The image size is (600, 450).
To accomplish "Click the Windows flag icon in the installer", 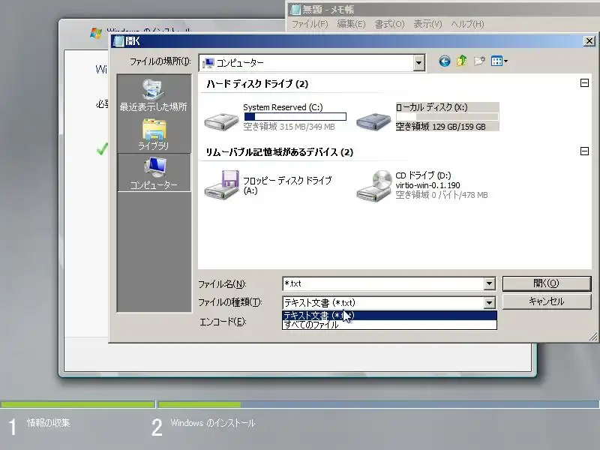I will [x=96, y=32].
